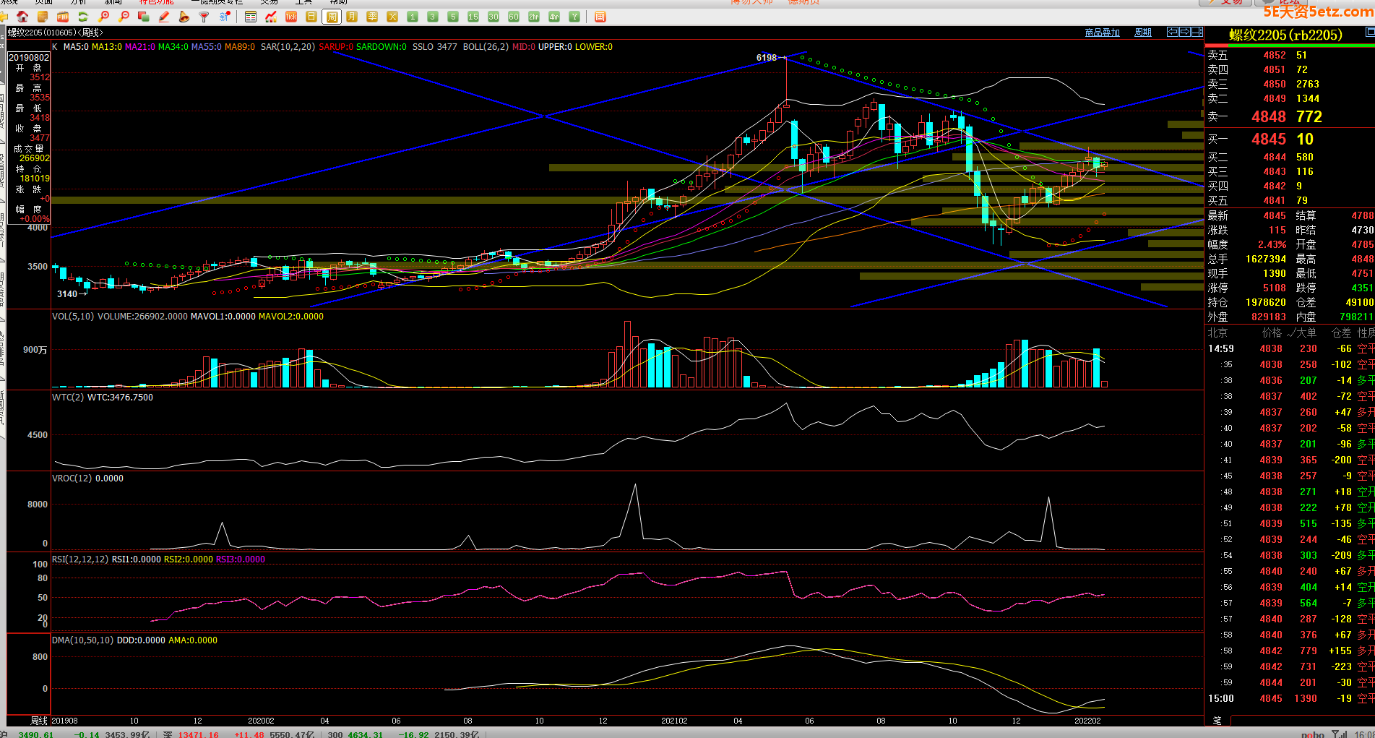Click the red home icon in toolbar

23,17
